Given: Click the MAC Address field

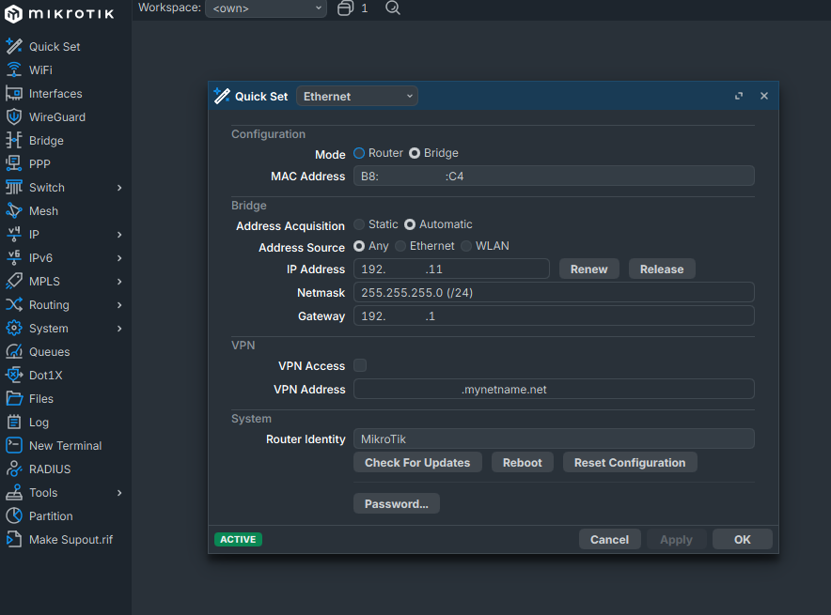Looking at the screenshot, I should pos(554,176).
